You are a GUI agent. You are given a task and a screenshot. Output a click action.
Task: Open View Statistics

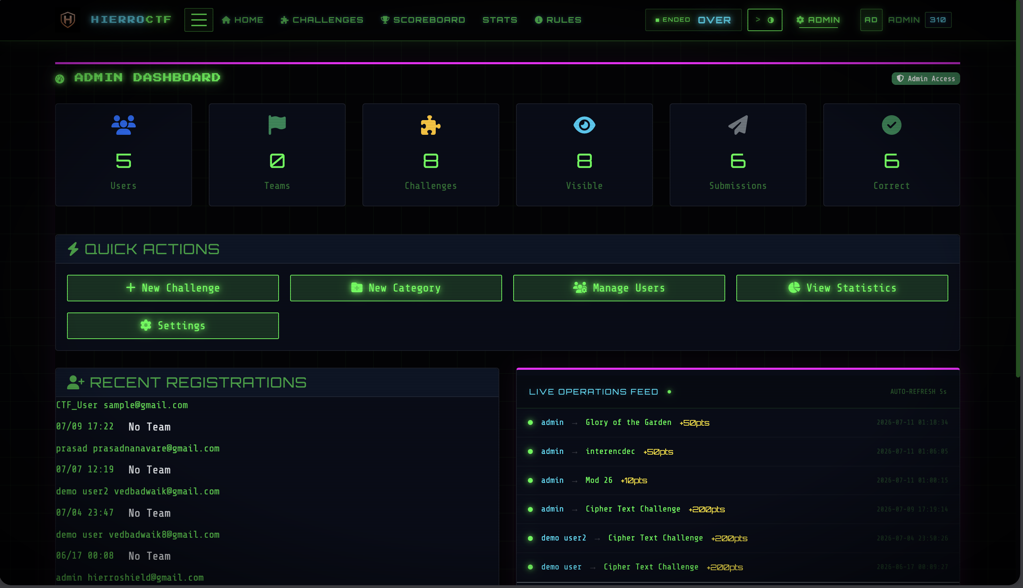(842, 288)
